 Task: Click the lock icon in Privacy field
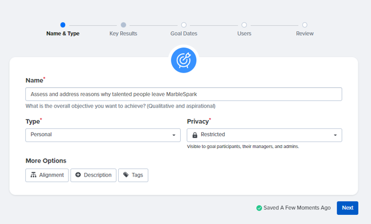195,135
